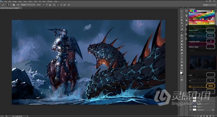Toggle precision mode button

[211, 41]
